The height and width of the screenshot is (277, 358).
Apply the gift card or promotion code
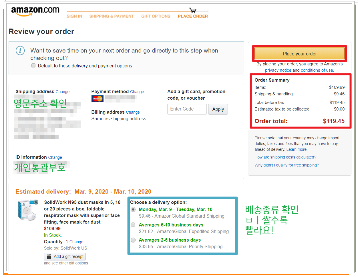click(x=218, y=109)
